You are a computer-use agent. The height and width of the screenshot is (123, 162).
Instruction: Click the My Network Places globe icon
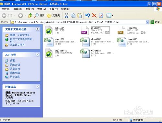pyautogui.click(x=7, y=77)
